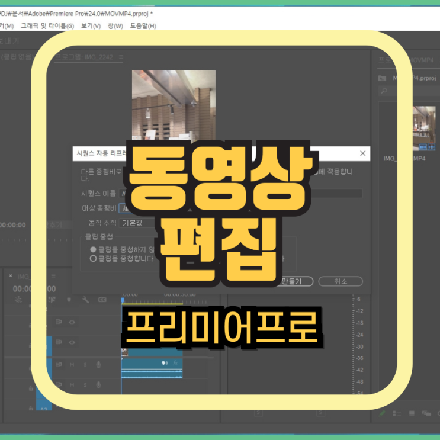Hide output of the empty video track
The width and height of the screenshot is (440, 440).
coord(72,322)
